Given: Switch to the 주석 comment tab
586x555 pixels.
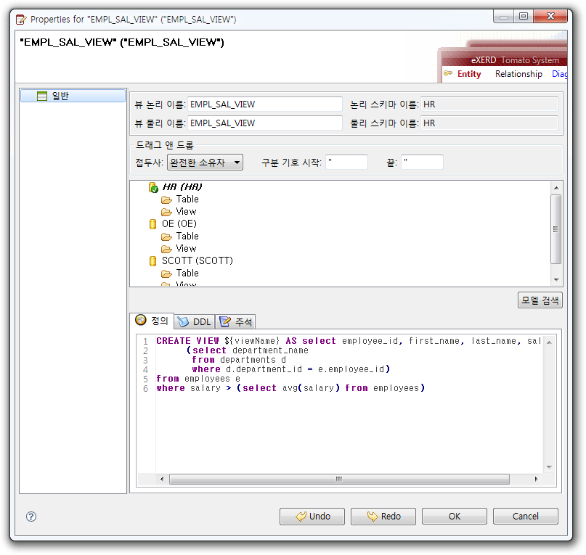Looking at the screenshot, I should click(x=235, y=321).
